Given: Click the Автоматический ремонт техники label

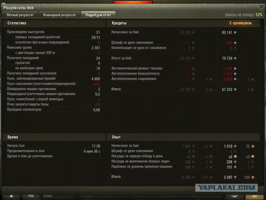Looking at the screenshot, I should tap(137, 68).
